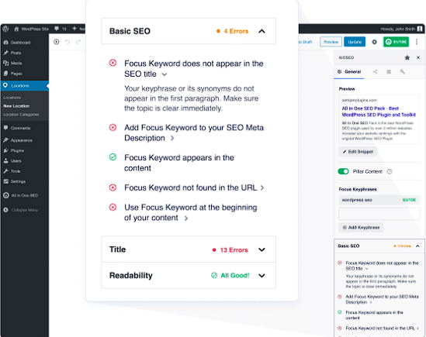The height and width of the screenshot is (337, 426).
Task: Click the WordPress logo in admin bar
Action: coord(5,29)
